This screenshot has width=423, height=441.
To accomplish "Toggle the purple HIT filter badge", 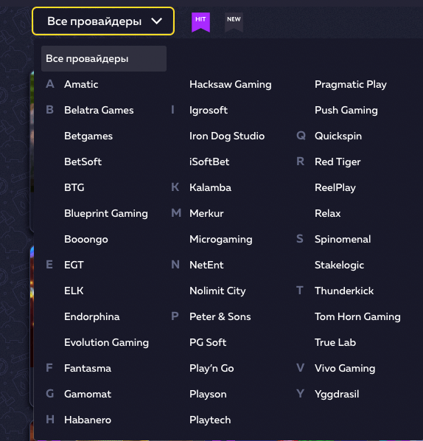I will (200, 22).
